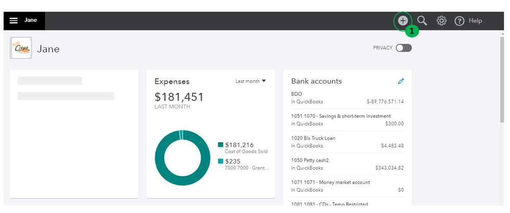This screenshot has width=510, height=213.
Task: Toggle the Privacy switch
Action: [x=403, y=48]
